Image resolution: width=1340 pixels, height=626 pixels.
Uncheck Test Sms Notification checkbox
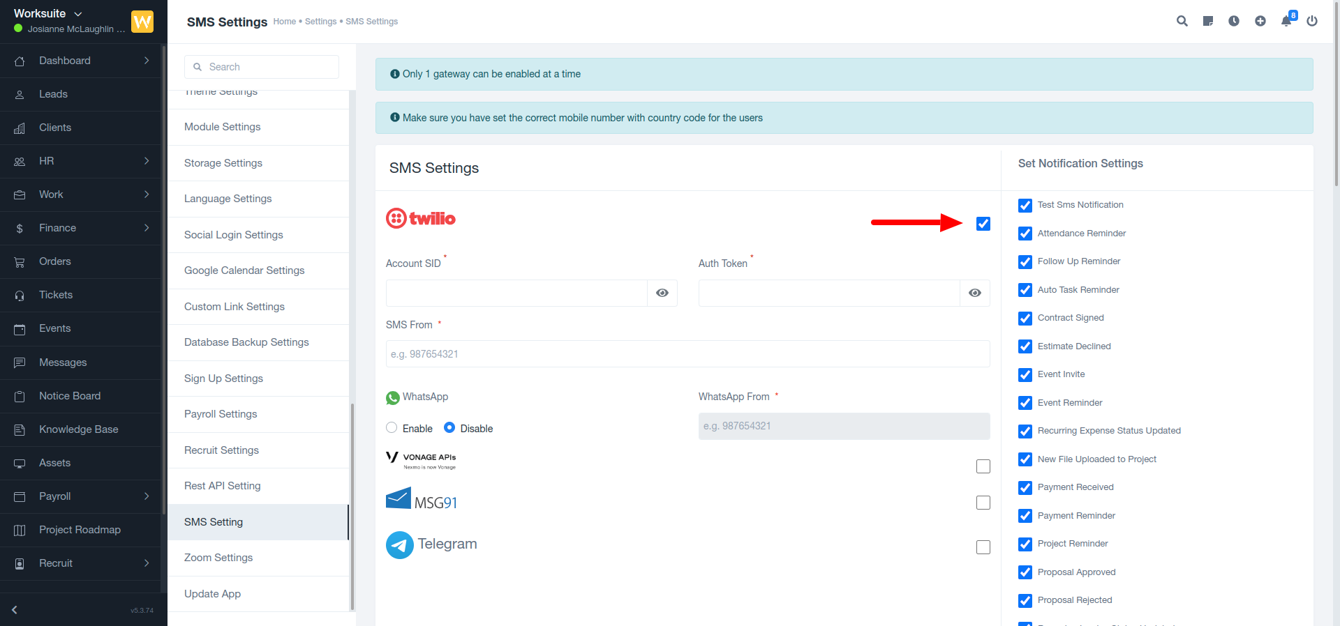(1025, 205)
